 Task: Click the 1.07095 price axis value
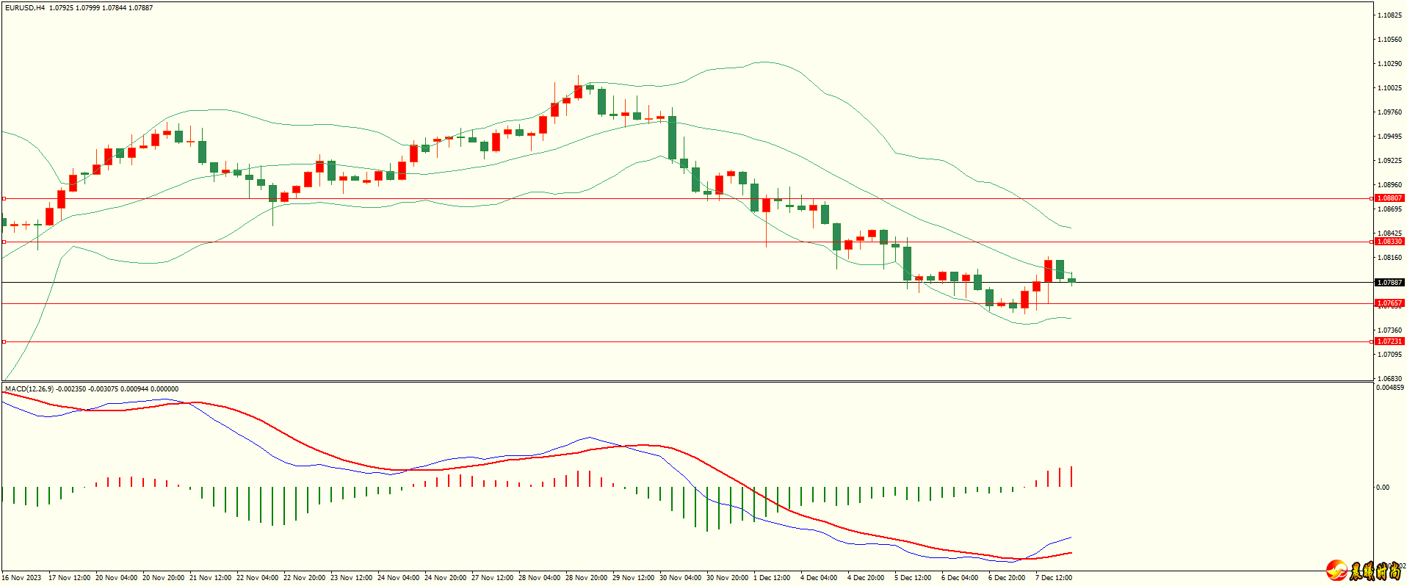click(x=1389, y=355)
